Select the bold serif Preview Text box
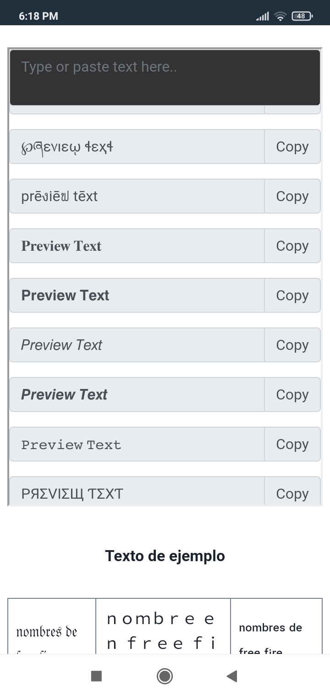This screenshot has height=698, width=330. 137,246
